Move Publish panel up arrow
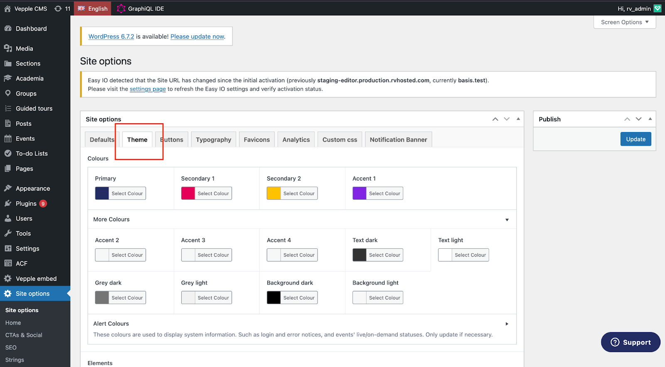Image resolution: width=665 pixels, height=367 pixels. tap(627, 119)
